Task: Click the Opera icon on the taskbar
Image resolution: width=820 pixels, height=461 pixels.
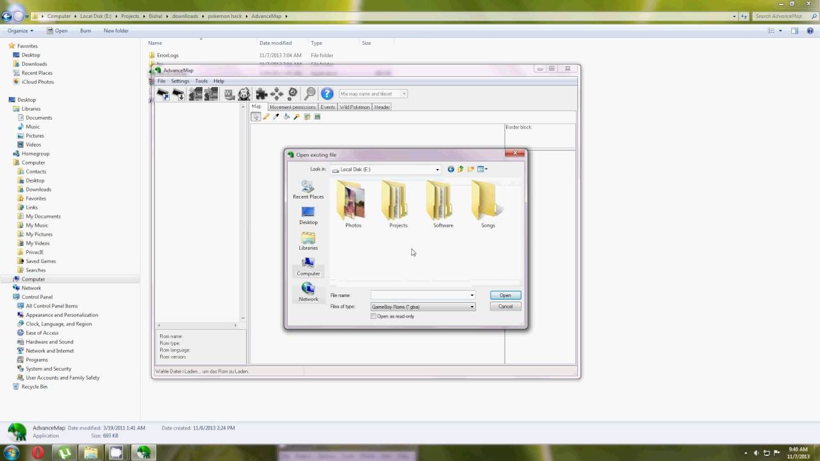Action: coord(38,453)
